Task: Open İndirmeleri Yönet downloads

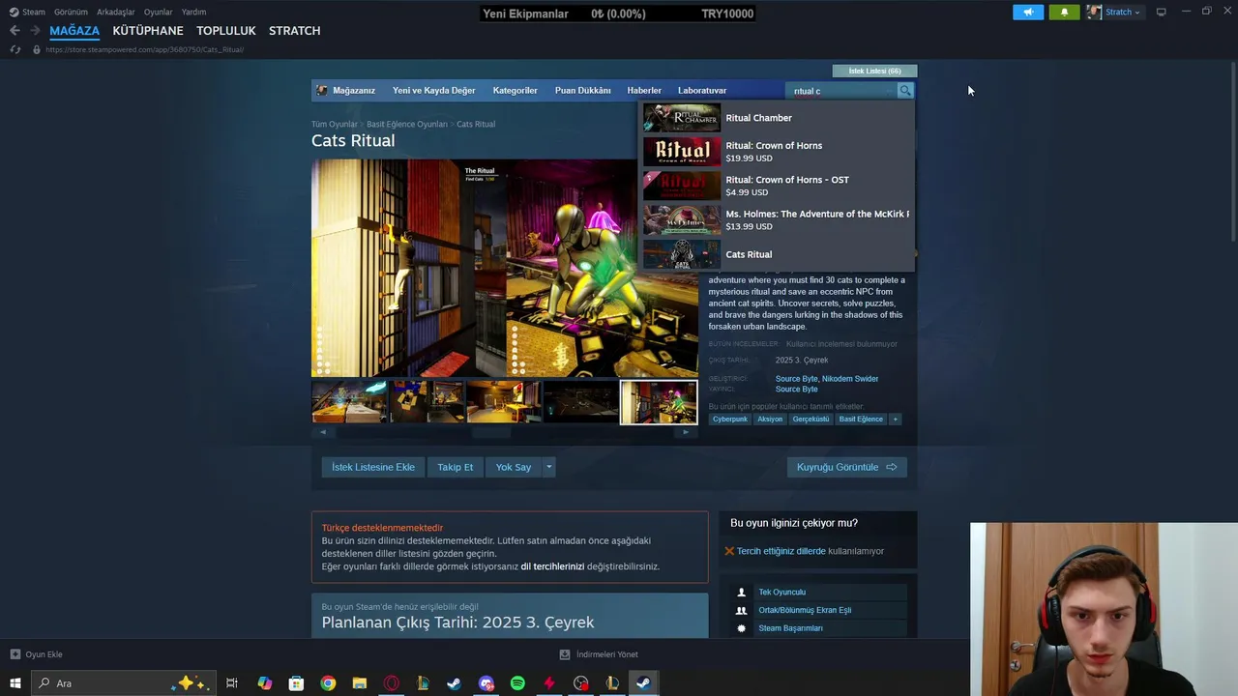Action: 600,654
